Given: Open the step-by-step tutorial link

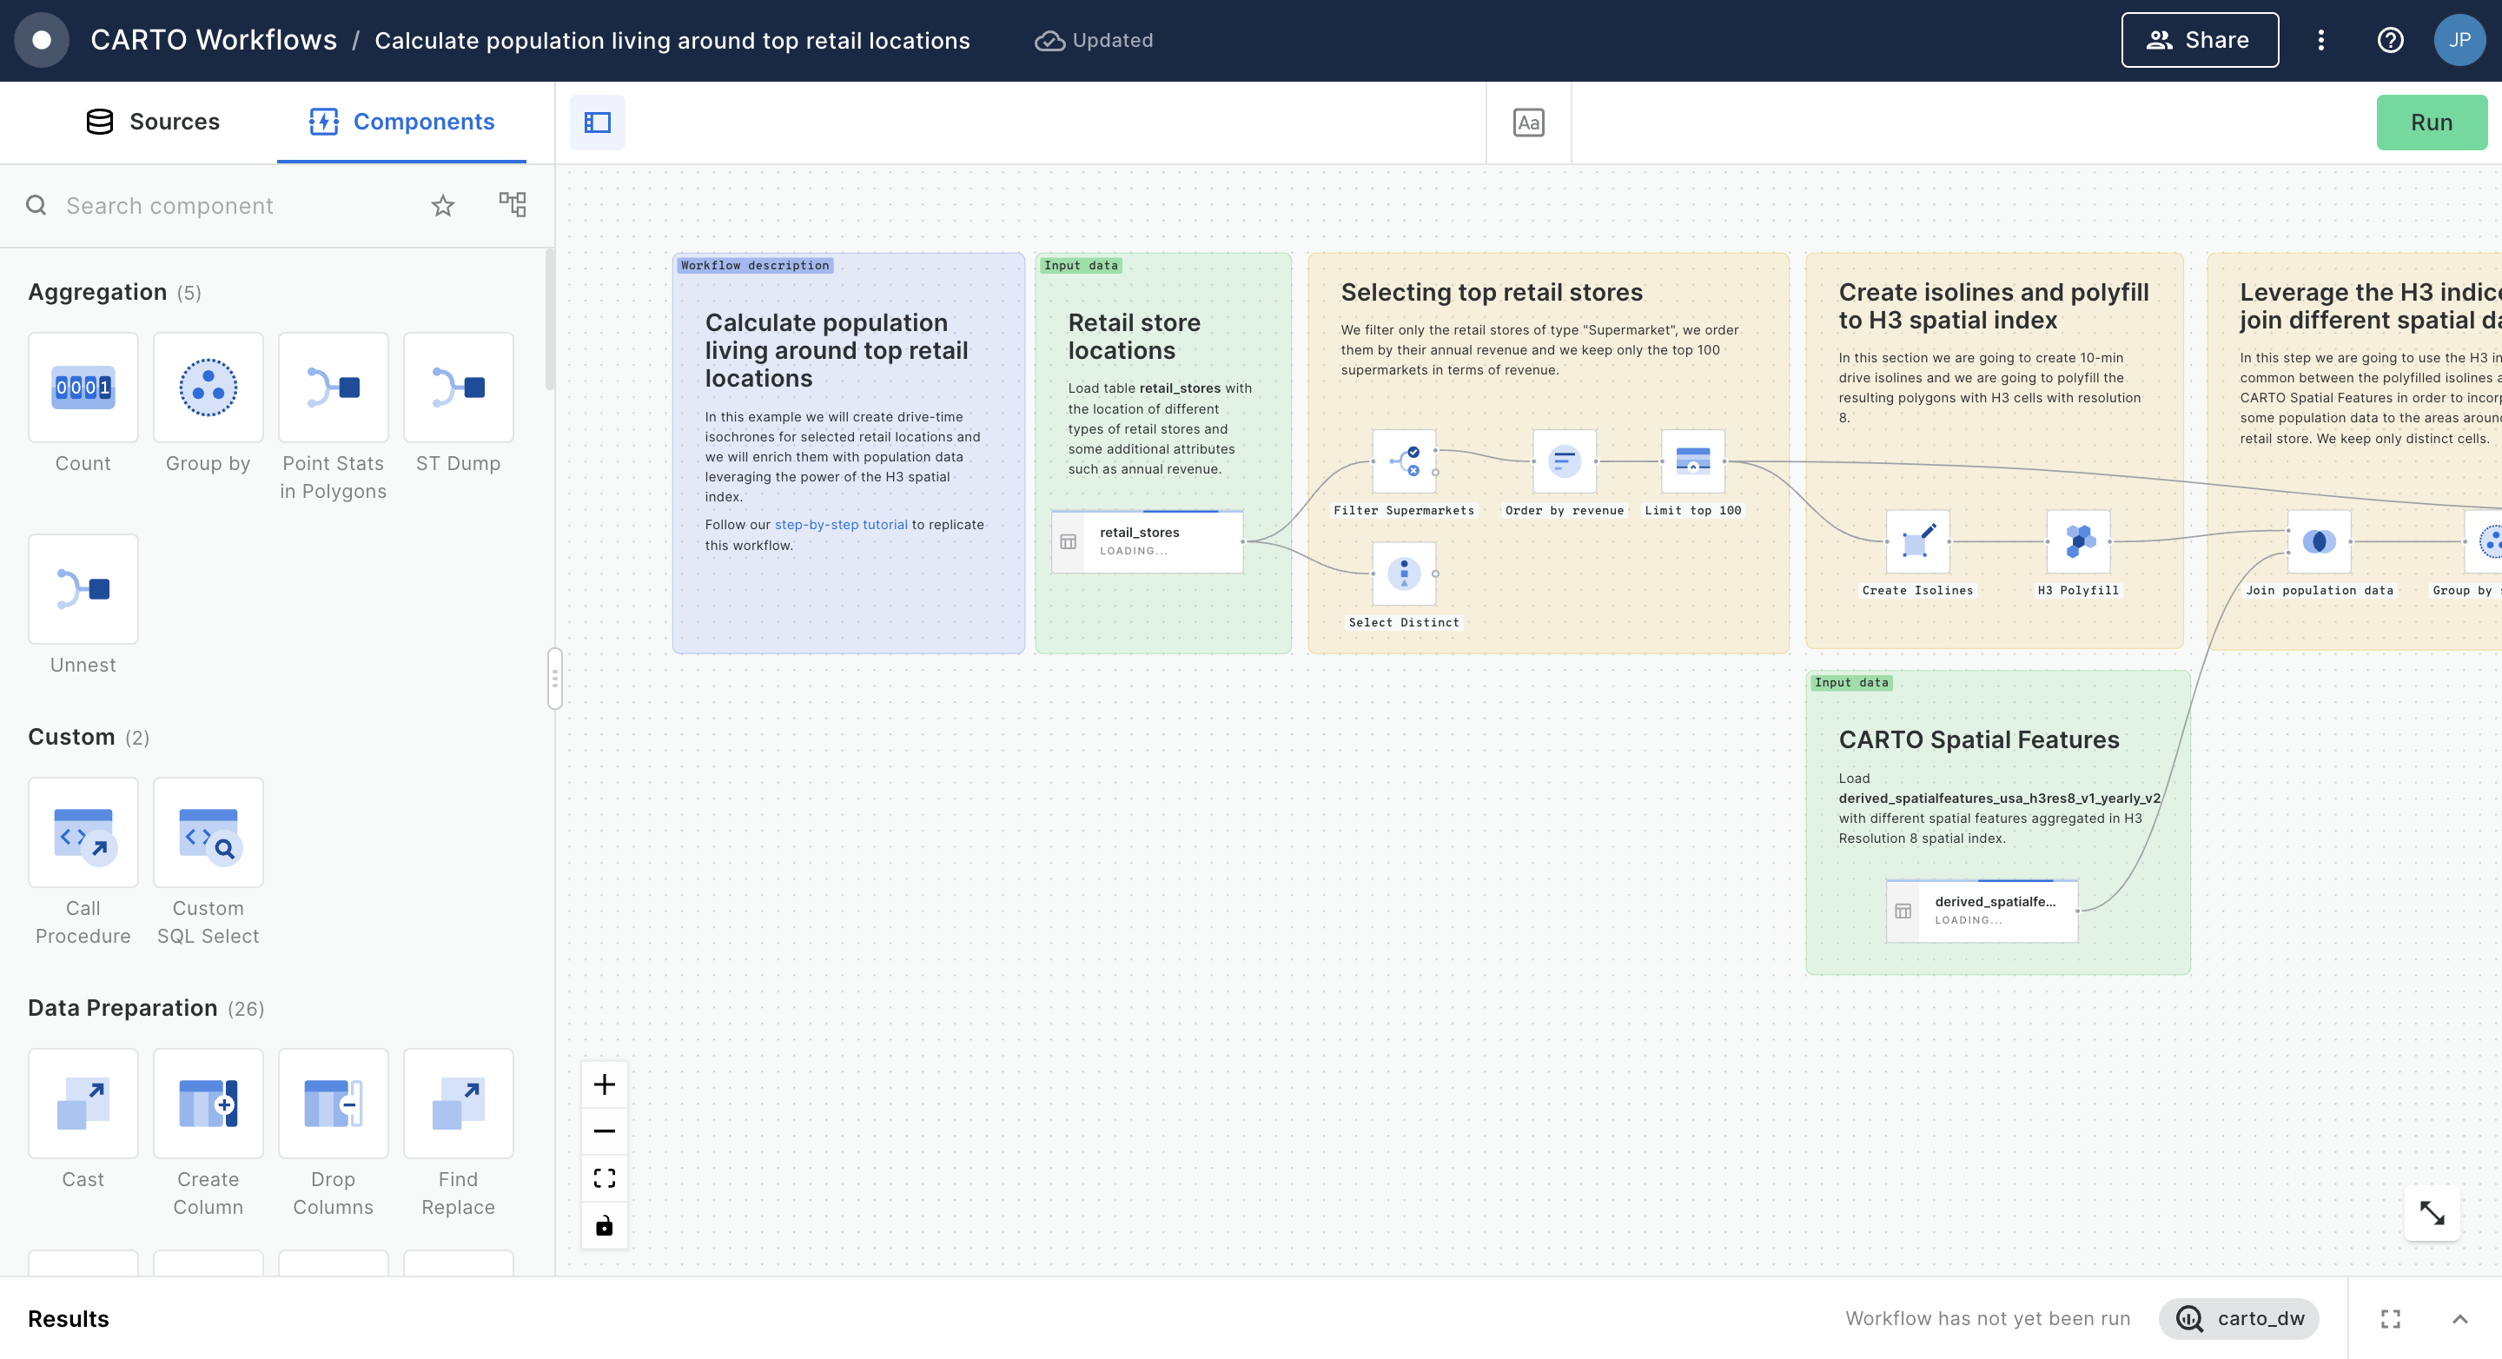Looking at the screenshot, I should coord(840,525).
